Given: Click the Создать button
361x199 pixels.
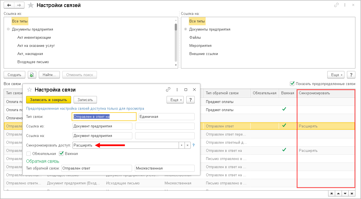Looking at the screenshot, I should pyautogui.click(x=14, y=75).
